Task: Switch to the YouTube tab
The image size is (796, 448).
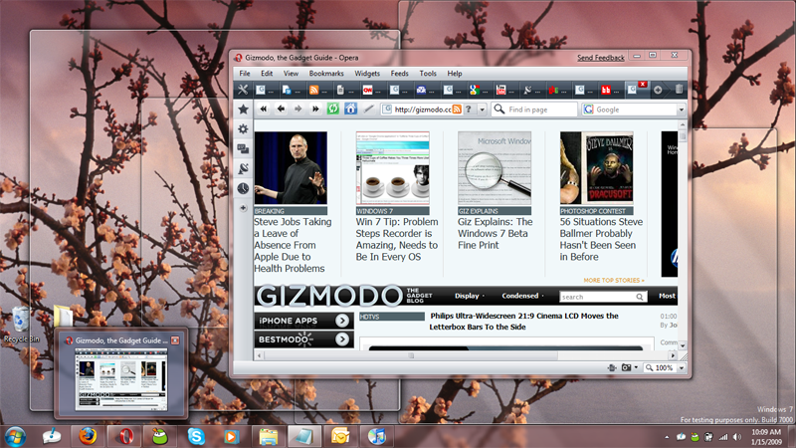Action: pos(505,91)
